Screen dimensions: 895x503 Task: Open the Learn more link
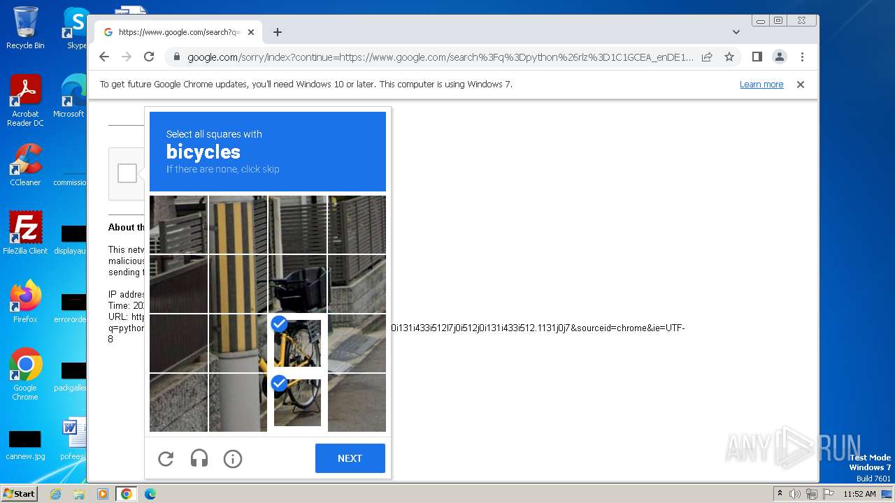pos(761,85)
